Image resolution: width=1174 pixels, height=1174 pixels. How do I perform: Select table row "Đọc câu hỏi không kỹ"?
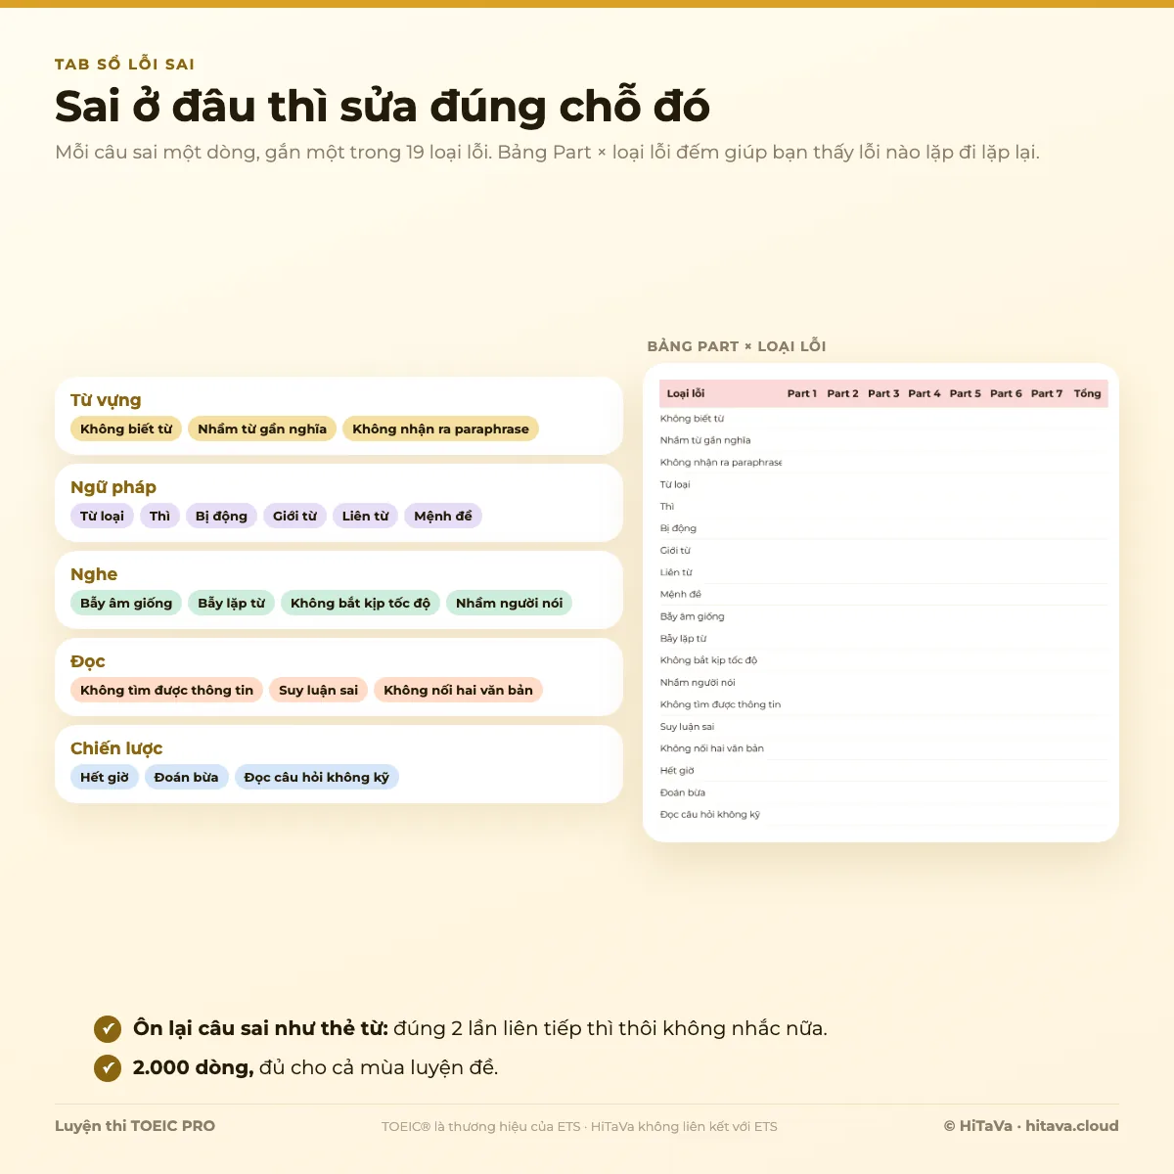point(883,815)
